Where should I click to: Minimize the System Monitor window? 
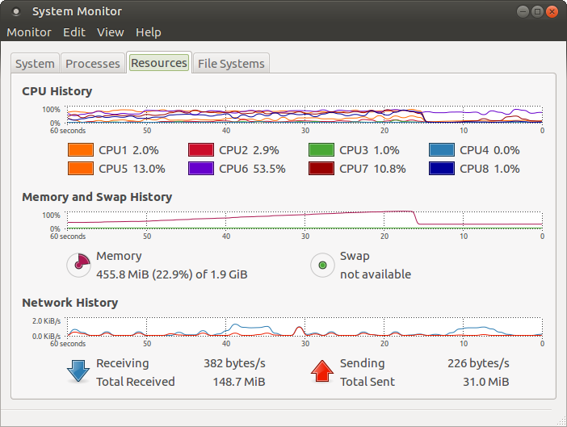click(523, 11)
